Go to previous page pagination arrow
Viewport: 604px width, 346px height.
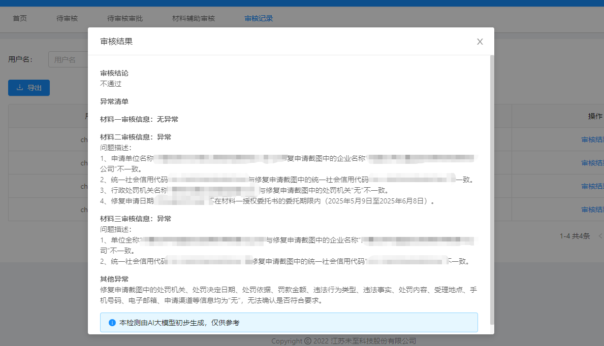(600, 236)
